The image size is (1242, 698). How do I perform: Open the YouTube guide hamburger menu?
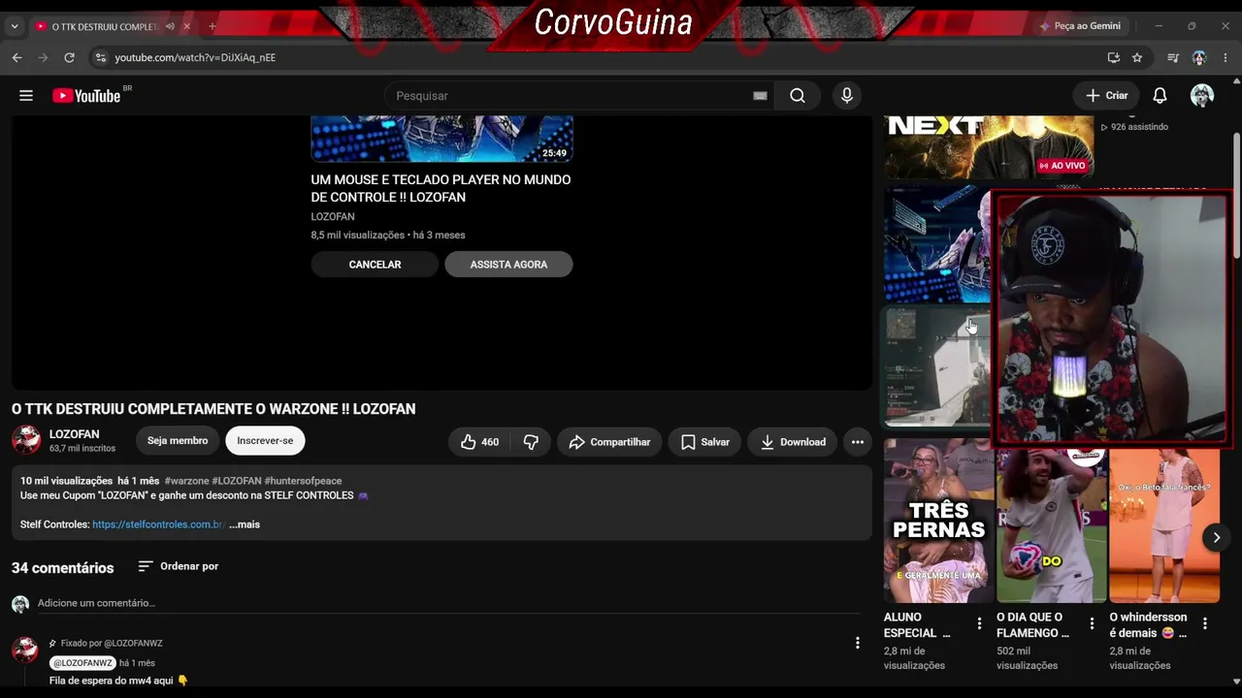tap(26, 96)
